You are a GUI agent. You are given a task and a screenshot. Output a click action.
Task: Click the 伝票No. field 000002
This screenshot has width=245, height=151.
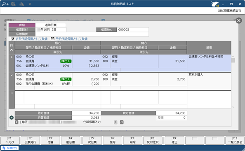click(x=132, y=30)
